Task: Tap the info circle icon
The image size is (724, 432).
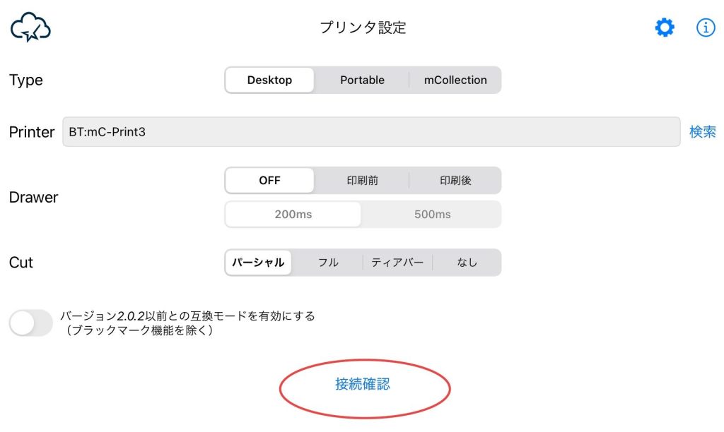Action: 706,28
